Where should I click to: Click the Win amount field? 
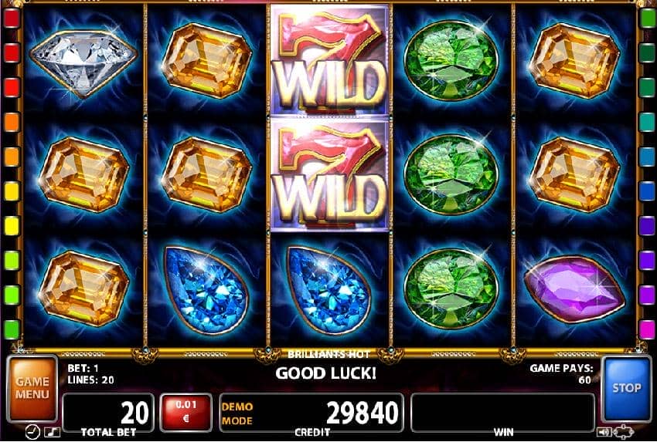point(502,413)
